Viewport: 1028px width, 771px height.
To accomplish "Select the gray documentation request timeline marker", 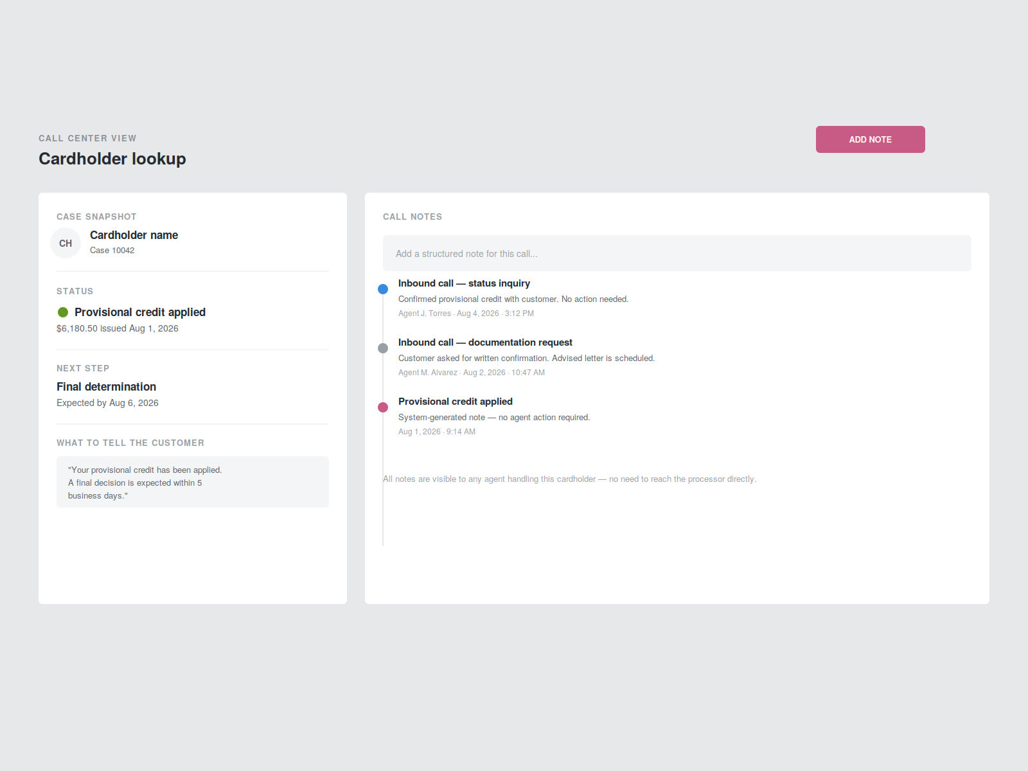I will pyautogui.click(x=383, y=348).
